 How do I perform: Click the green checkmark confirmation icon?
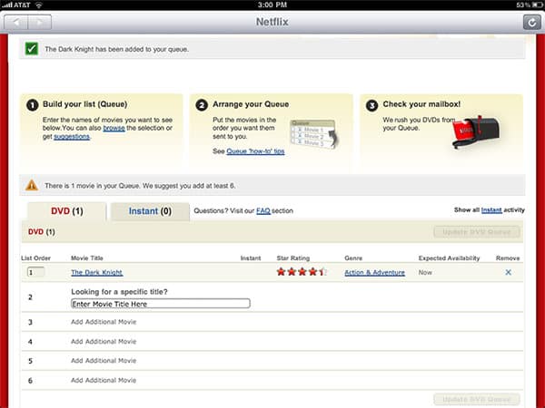click(32, 49)
